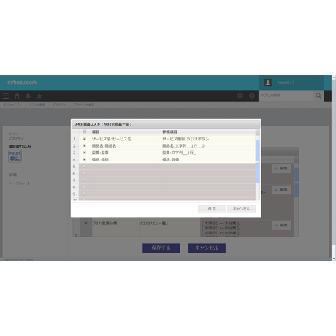Expand the Alex2013 user dropdown

(318, 83)
